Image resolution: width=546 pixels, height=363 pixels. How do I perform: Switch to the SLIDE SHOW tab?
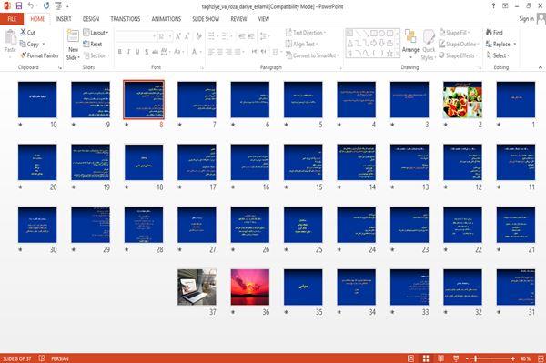pyautogui.click(x=206, y=19)
